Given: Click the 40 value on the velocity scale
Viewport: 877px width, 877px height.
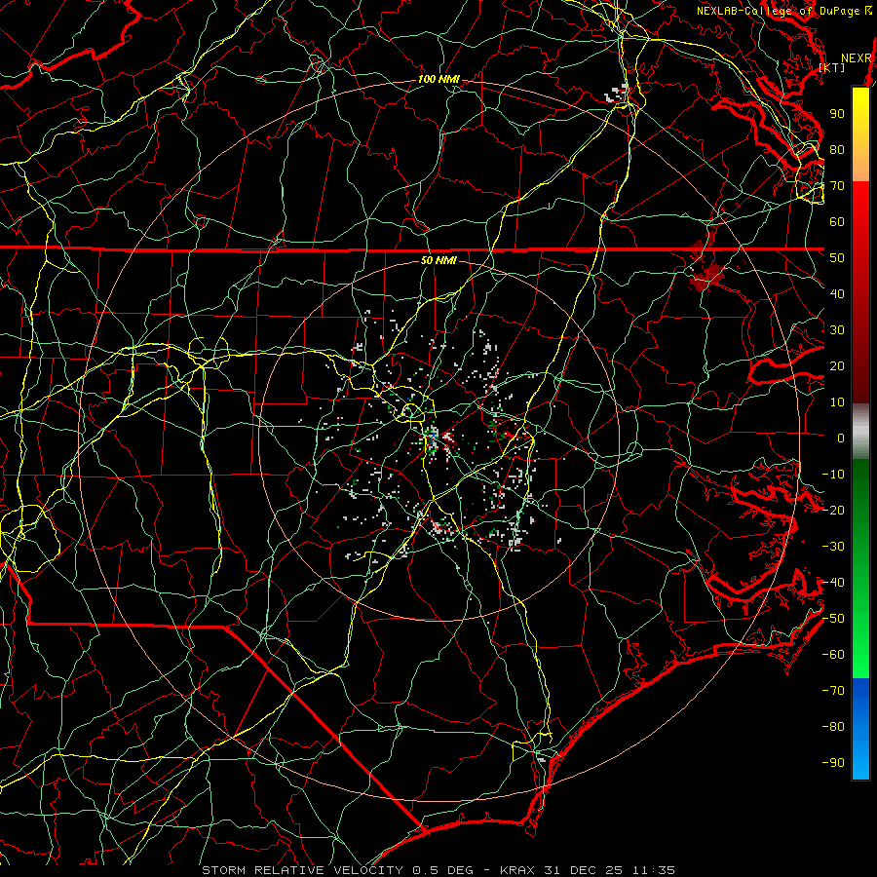Looking at the screenshot, I should (837, 294).
